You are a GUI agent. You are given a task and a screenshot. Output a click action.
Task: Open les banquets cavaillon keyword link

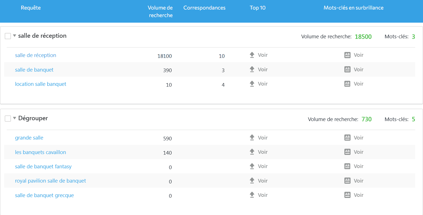click(x=41, y=152)
